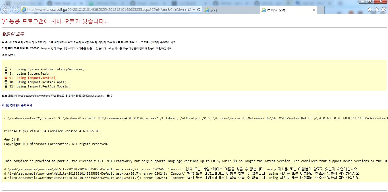
Task: Open the Tools gear menu icon
Action: 383,9
